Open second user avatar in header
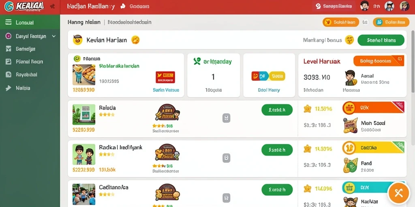Screen dimensions: 415x207 tap(389, 6)
